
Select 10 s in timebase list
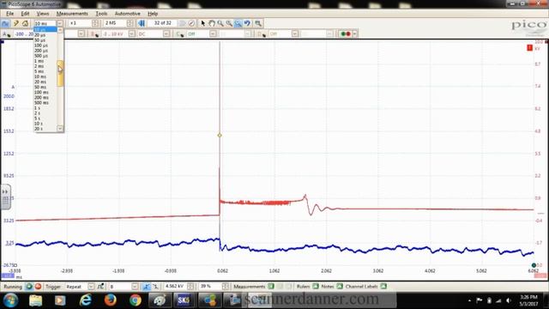39,124
